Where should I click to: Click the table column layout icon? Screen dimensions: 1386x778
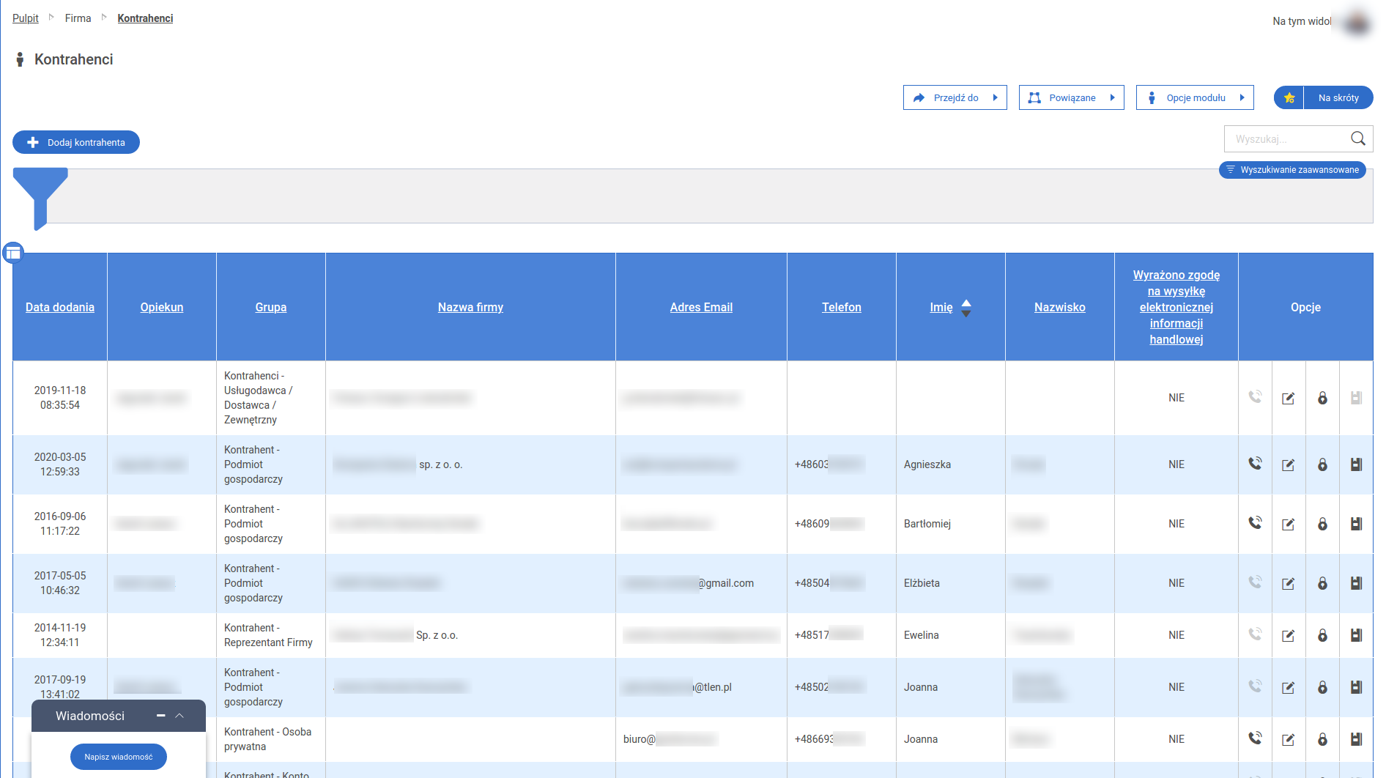point(13,253)
